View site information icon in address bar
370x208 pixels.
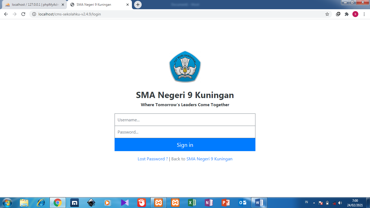(34, 14)
